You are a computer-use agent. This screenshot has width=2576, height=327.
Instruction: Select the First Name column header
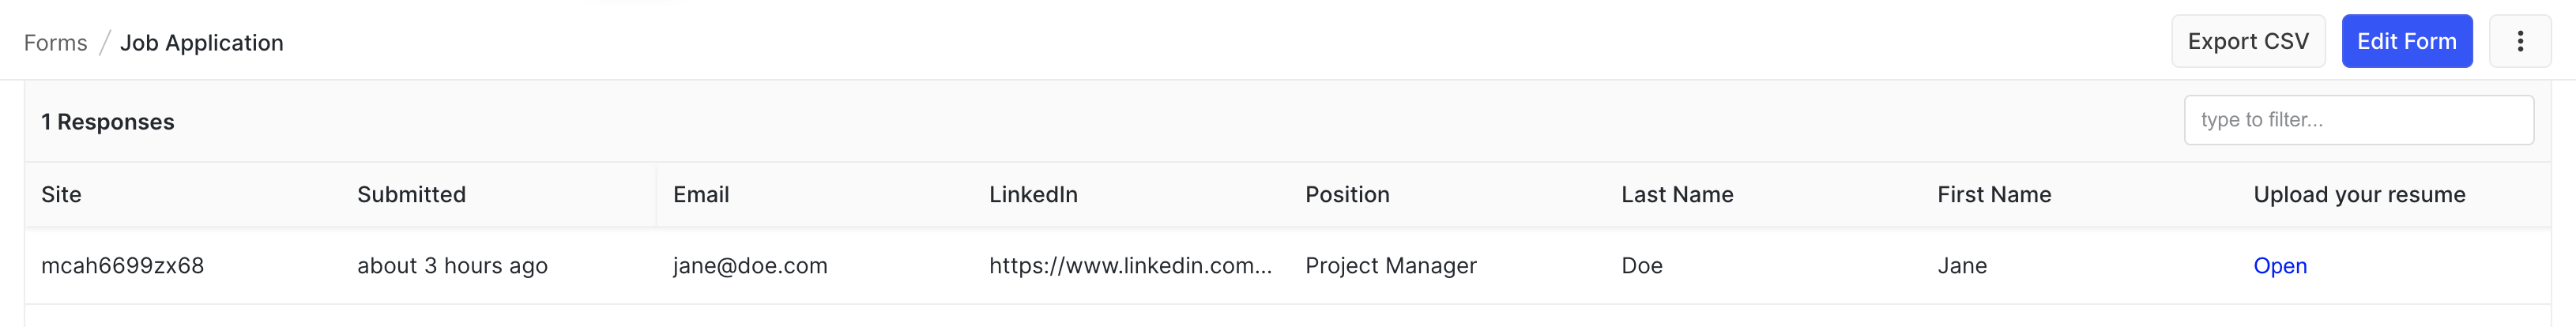click(x=1994, y=195)
